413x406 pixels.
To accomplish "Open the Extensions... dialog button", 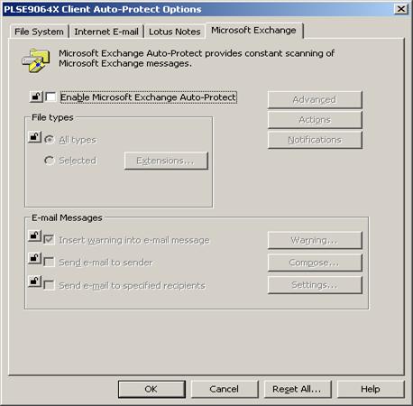I will tap(166, 161).
